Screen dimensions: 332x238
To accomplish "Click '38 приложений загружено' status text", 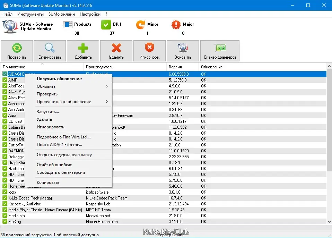I will point(26,235).
